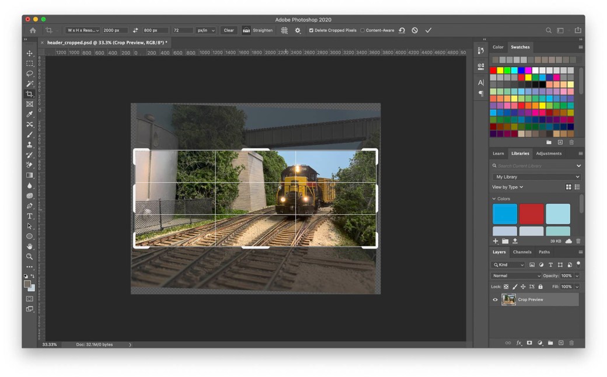Open the Normal blend mode dropdown

click(517, 275)
